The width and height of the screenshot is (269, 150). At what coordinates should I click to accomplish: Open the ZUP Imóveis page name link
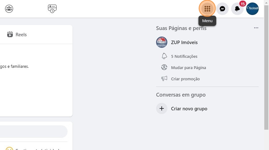coord(184,42)
